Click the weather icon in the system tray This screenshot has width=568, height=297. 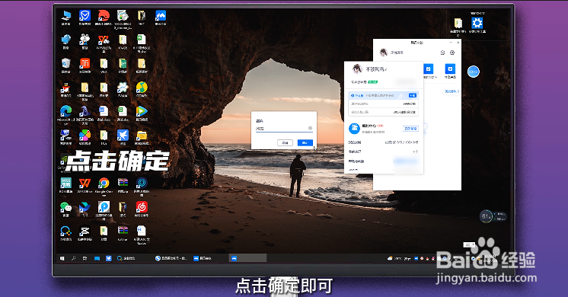[390, 258]
